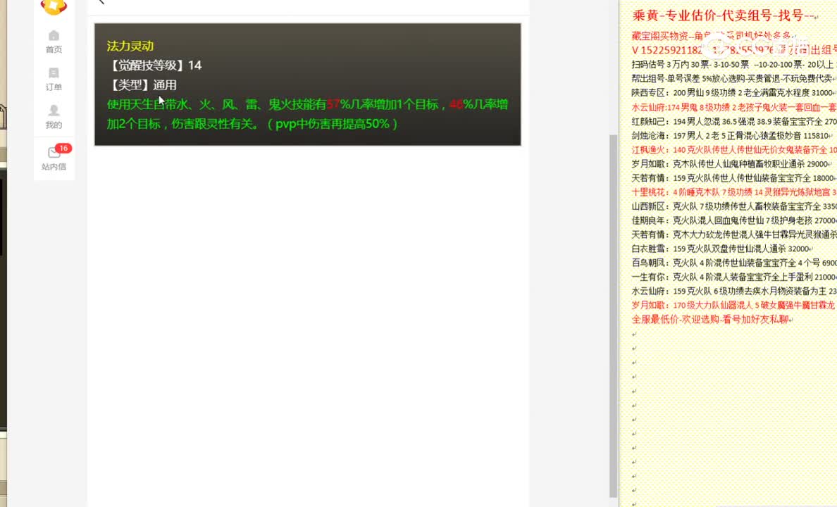Open 站内信 messages with 16 badge
Viewport: 837px width, 507px height.
(55, 158)
